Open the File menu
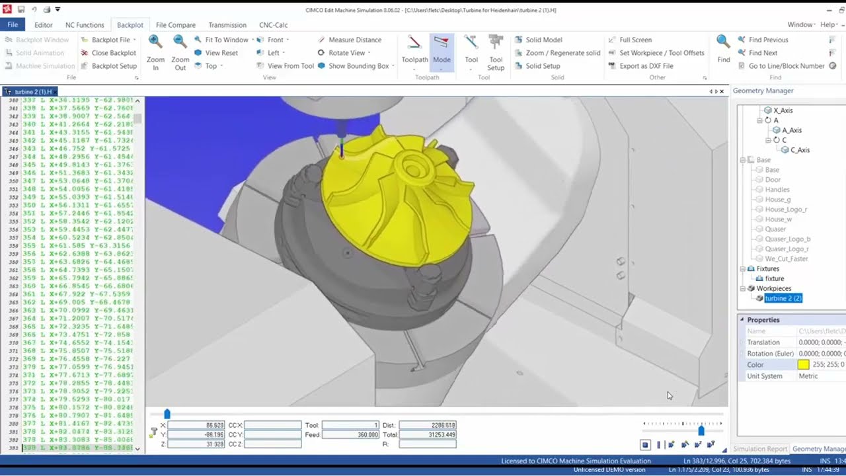The height and width of the screenshot is (476, 846). 13,24
